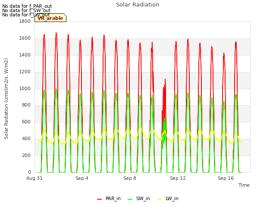
Task: Click the green SW_in legend swatch
Action: tap(130, 199)
